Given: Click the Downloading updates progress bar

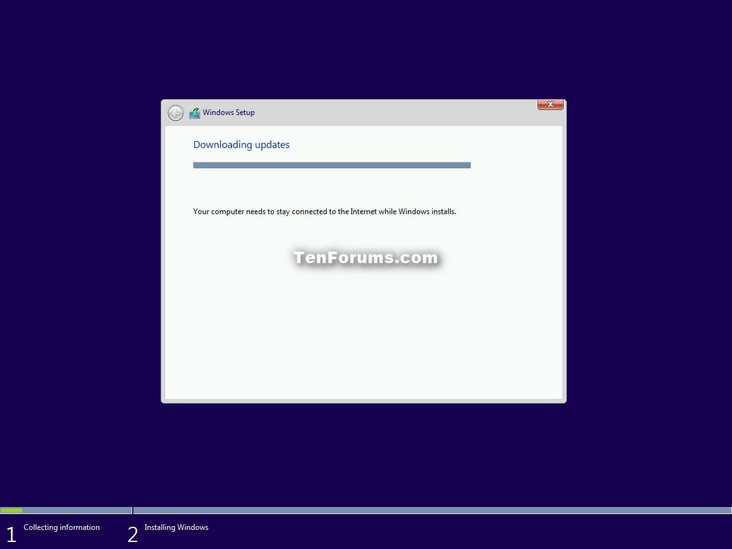Looking at the screenshot, I should pos(332,165).
